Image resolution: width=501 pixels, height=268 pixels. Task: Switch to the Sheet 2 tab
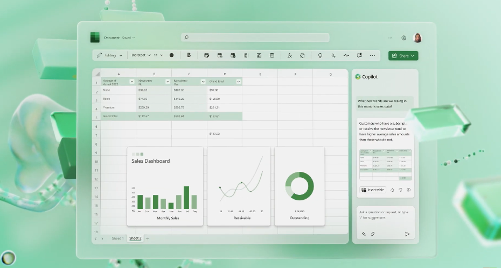point(135,238)
